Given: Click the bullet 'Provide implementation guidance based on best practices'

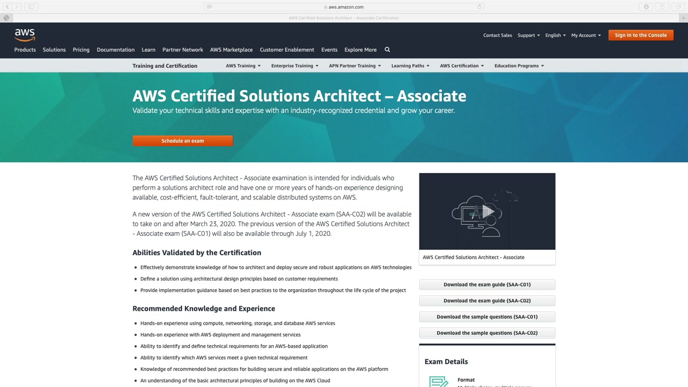Looking at the screenshot, I should (273, 290).
